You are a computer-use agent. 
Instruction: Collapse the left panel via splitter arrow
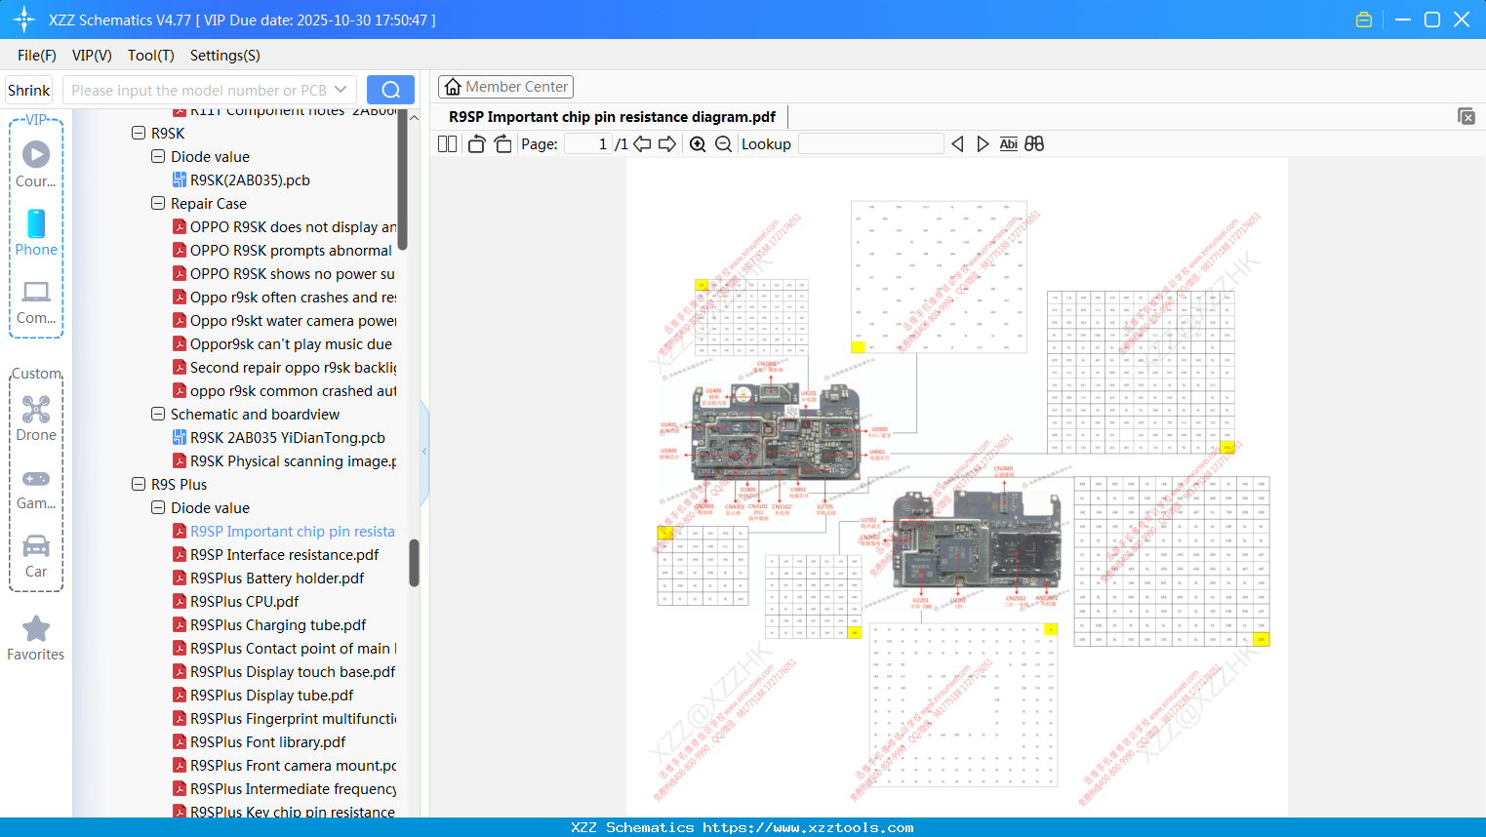click(424, 452)
